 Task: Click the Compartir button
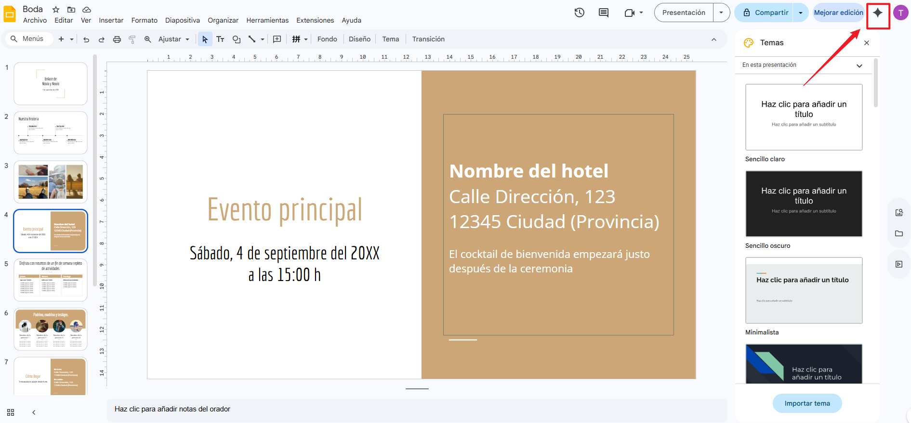pos(765,13)
